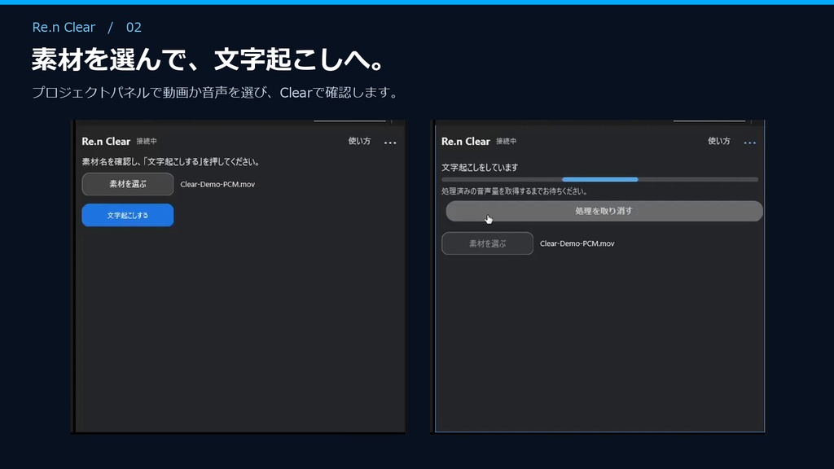Click Clear-Demo-PCM.mov filename in left panel
Image resolution: width=834 pixels, height=469 pixels.
pyautogui.click(x=217, y=185)
